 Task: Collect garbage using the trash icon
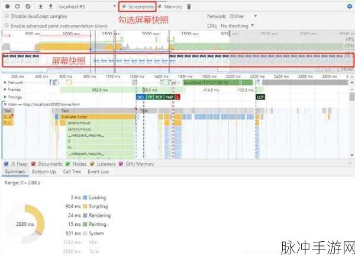[x=189, y=7]
